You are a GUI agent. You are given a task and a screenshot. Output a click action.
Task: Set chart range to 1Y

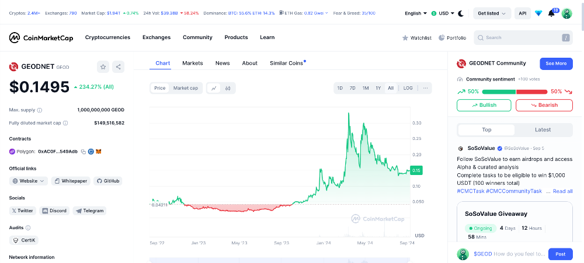click(378, 88)
